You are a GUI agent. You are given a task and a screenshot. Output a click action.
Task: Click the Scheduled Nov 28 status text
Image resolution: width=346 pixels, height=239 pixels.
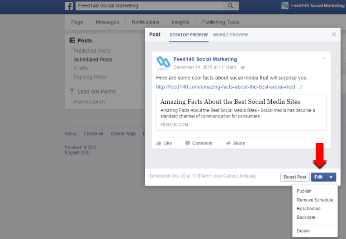[x=179, y=176]
